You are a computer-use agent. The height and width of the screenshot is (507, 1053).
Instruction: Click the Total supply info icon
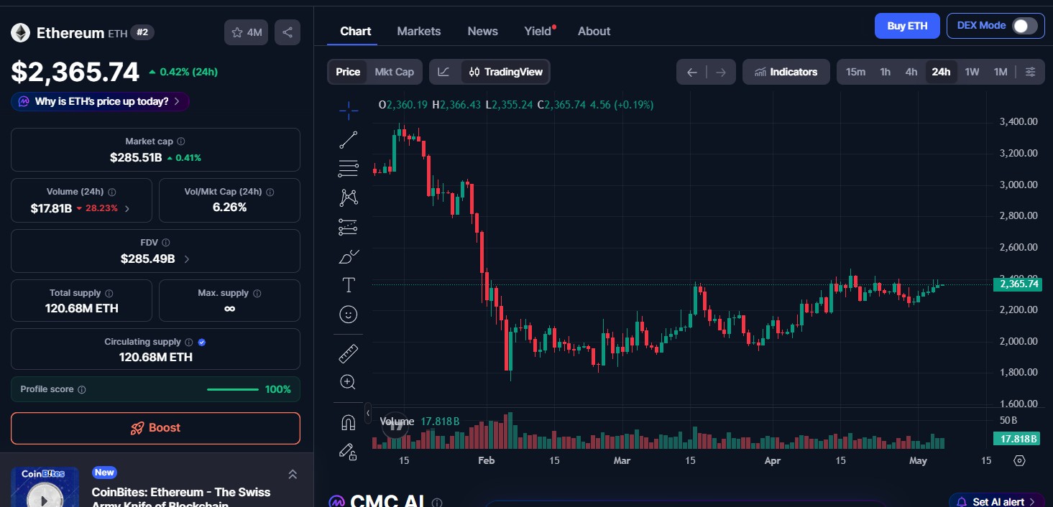click(109, 293)
